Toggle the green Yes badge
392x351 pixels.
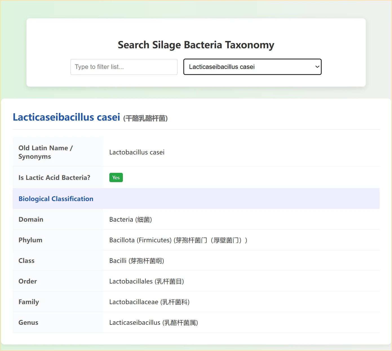click(116, 177)
